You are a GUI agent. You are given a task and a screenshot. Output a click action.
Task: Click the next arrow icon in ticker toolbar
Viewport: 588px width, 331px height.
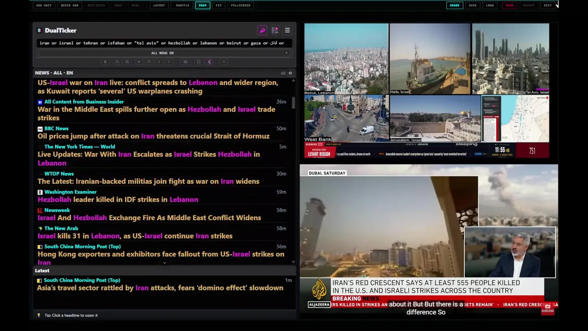(x=169, y=62)
